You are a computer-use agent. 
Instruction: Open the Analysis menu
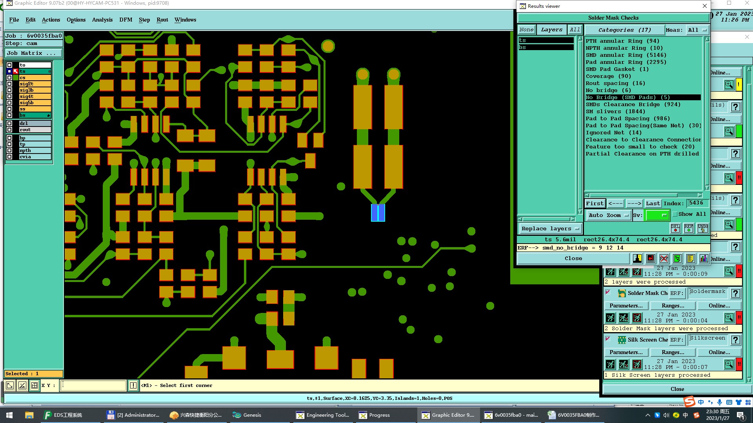tap(102, 20)
